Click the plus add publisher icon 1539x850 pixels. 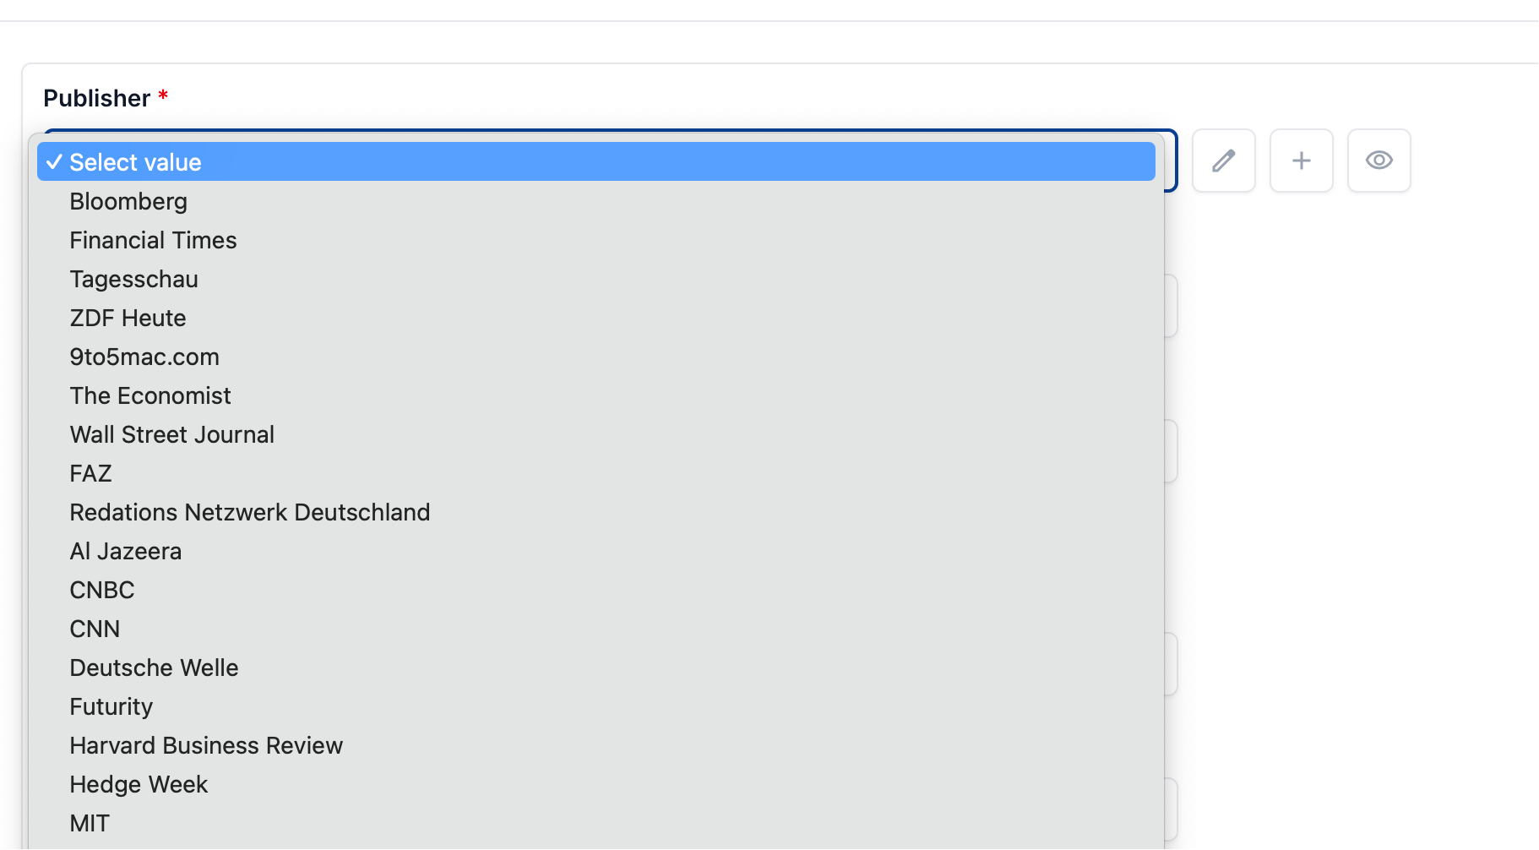[1301, 161]
